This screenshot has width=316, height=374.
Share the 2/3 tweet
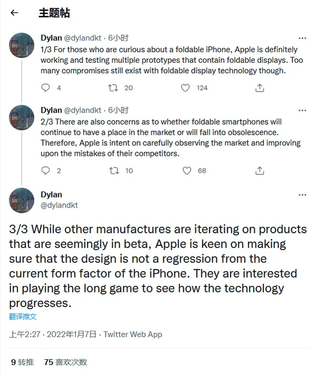pos(259,171)
